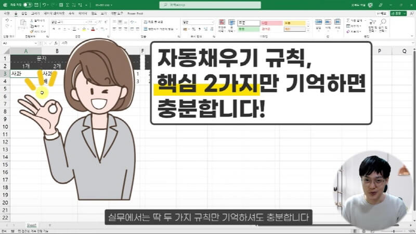Click the fx insert function icon
This screenshot has width=416, height=234.
[56, 43]
